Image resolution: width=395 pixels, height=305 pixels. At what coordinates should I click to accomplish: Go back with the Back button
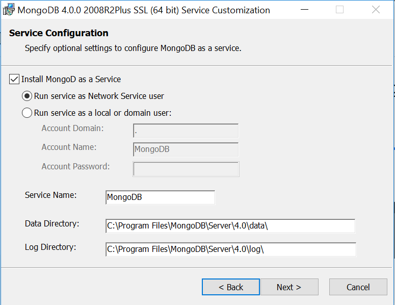click(231, 287)
